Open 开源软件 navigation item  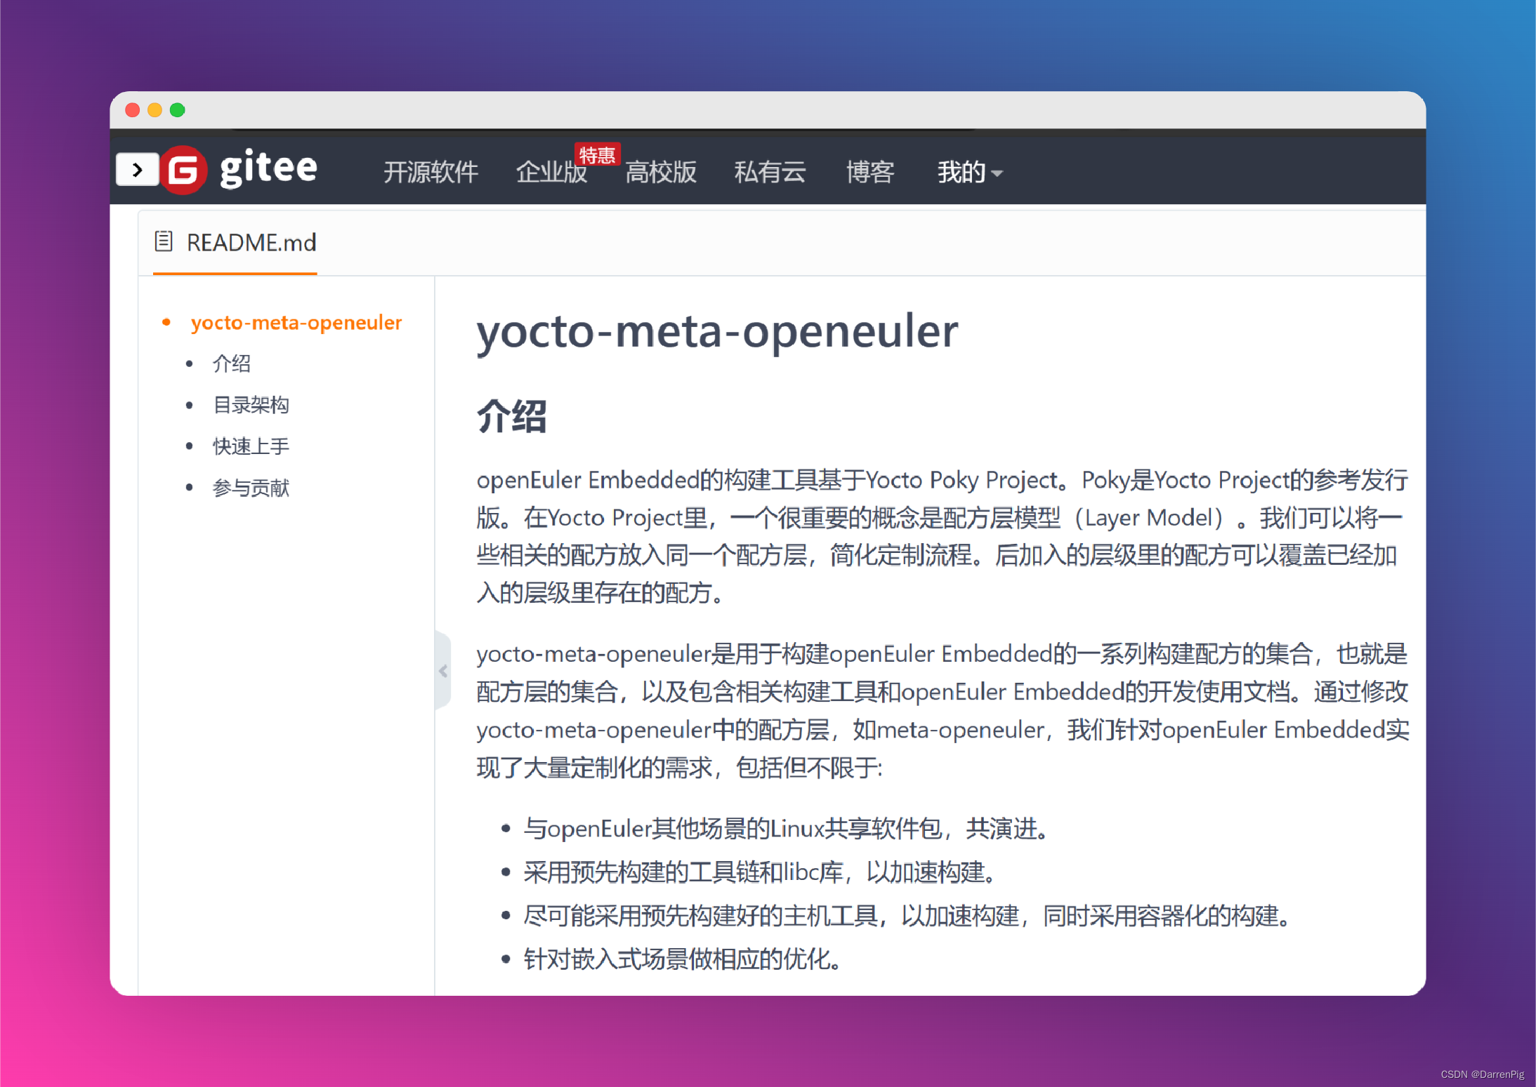(x=431, y=172)
